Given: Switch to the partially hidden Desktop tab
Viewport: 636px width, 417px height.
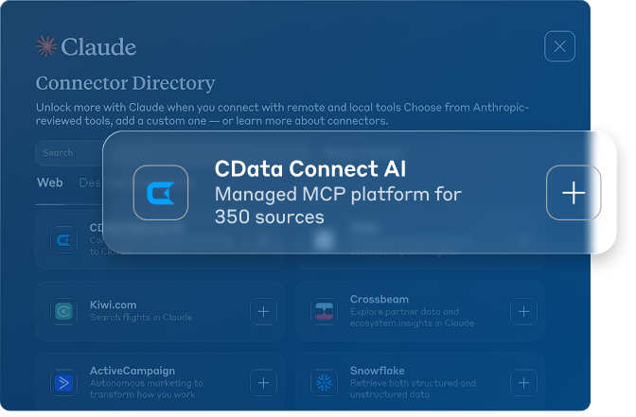Looking at the screenshot, I should pos(89,182).
